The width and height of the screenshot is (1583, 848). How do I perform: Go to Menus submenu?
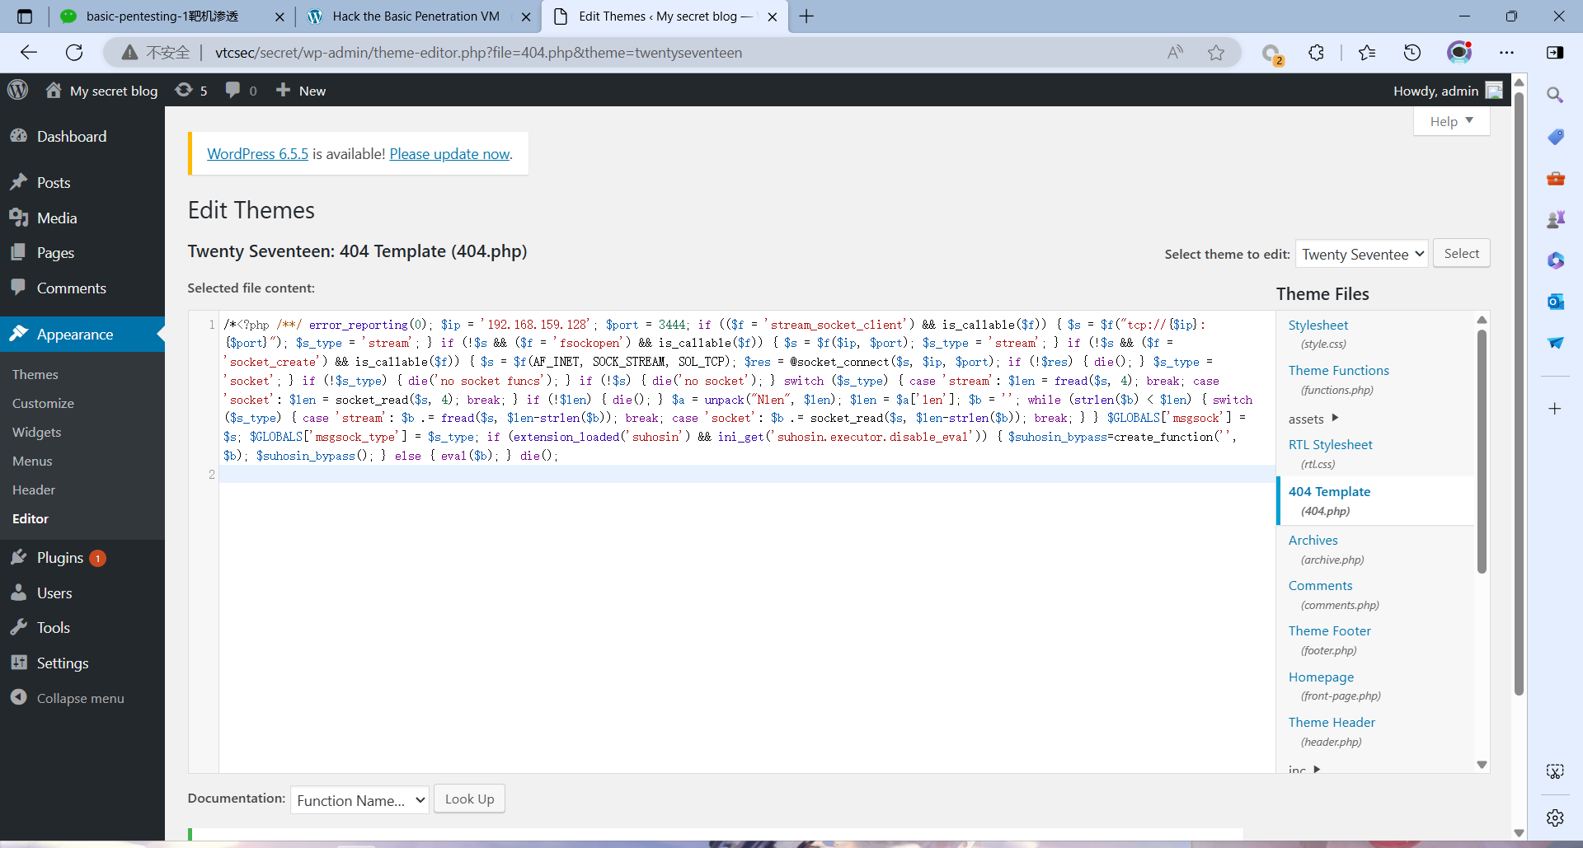[32, 461]
